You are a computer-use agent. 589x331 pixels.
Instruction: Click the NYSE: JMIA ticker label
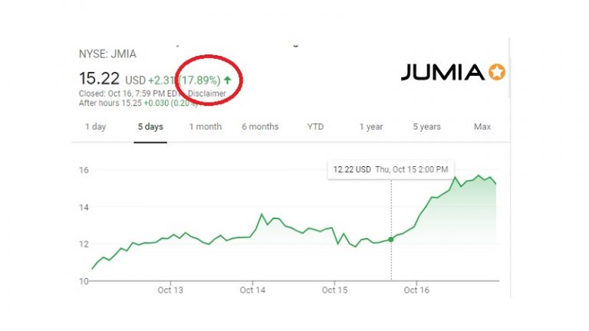[x=107, y=54]
